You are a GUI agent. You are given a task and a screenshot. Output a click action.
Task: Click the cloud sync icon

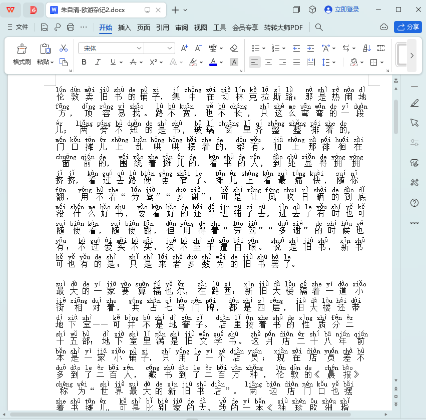(x=384, y=27)
